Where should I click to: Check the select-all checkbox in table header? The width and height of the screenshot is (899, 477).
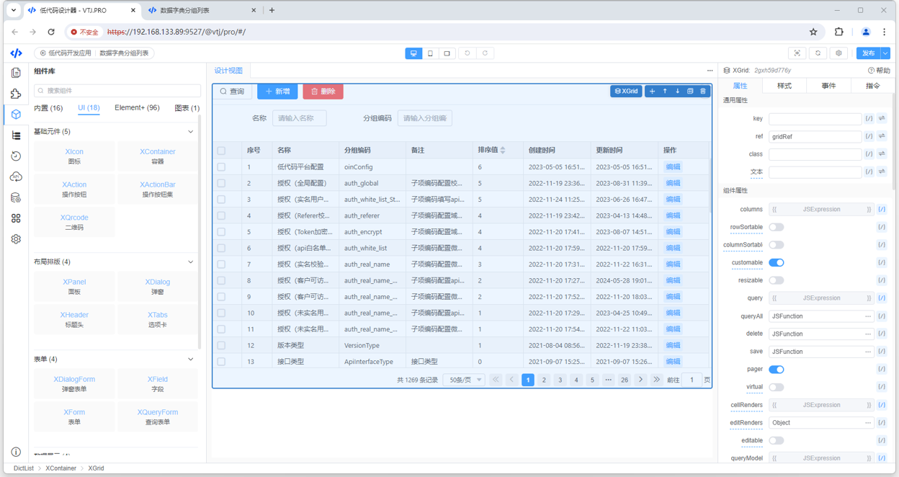point(222,151)
